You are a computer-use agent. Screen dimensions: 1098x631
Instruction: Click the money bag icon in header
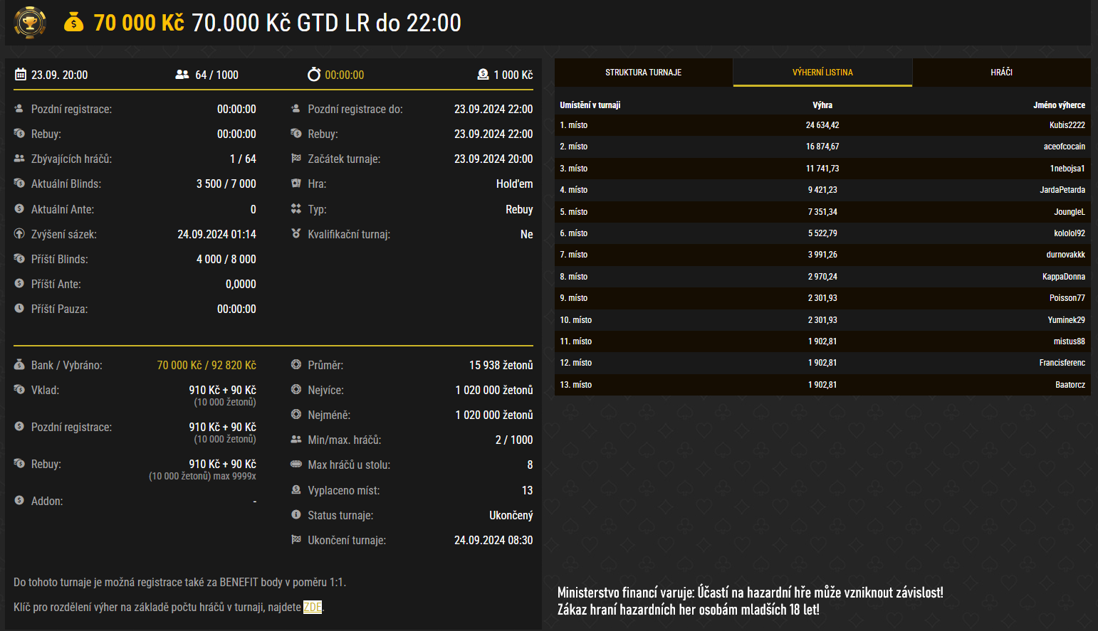tap(73, 23)
